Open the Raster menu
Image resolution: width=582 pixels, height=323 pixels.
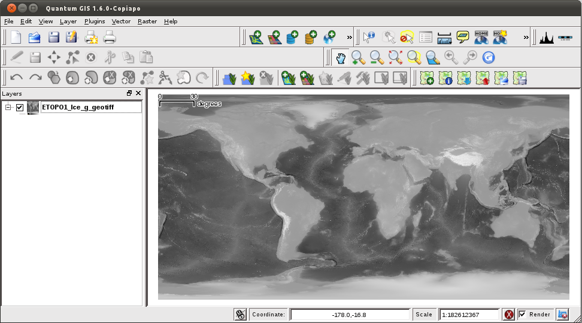click(x=147, y=21)
